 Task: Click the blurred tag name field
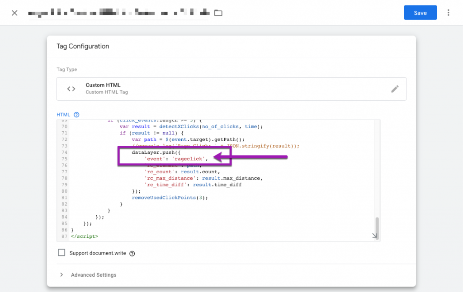pyautogui.click(x=119, y=13)
